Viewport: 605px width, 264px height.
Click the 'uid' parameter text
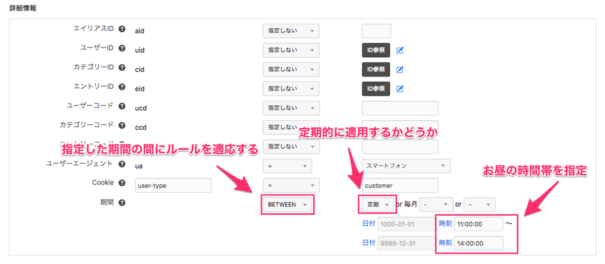click(x=139, y=50)
